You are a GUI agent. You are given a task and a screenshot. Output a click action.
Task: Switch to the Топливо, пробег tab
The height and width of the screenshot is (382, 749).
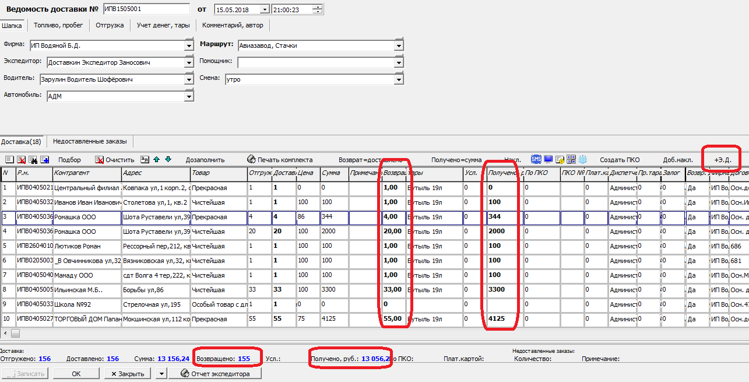[58, 25]
